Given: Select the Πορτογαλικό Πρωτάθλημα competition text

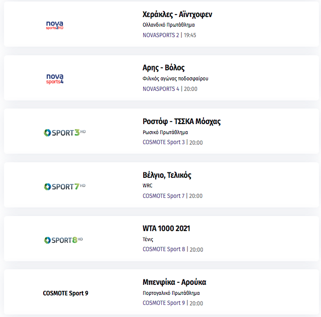Looking at the screenshot, I should tap(171, 293).
